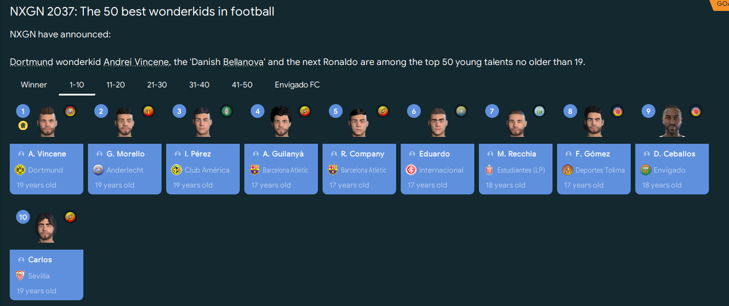Show the 41-50 rankings tab
Screen dimensions: 729x306
pyautogui.click(x=242, y=85)
